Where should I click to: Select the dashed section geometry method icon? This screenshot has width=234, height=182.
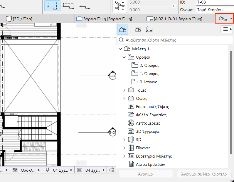point(68,6)
